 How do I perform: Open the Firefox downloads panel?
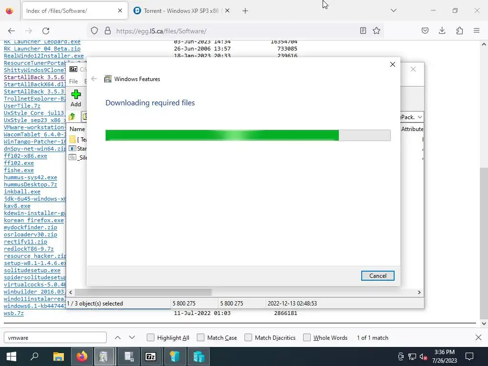442,30
